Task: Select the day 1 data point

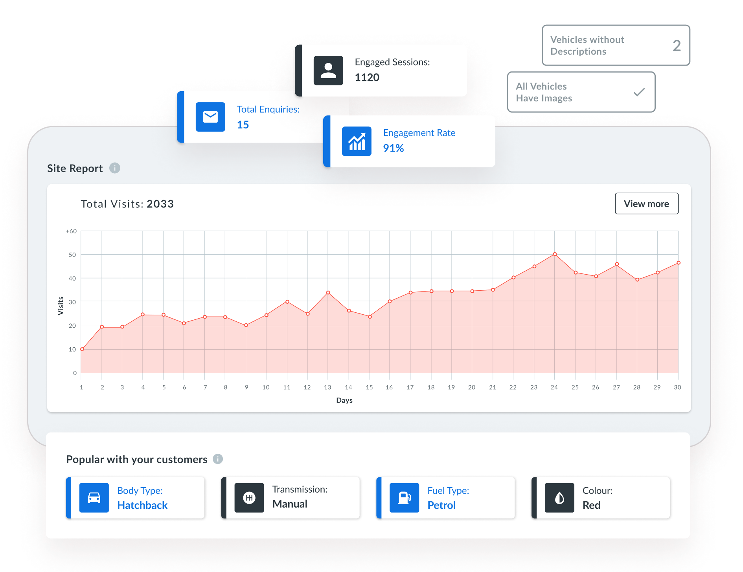Action: (x=82, y=349)
